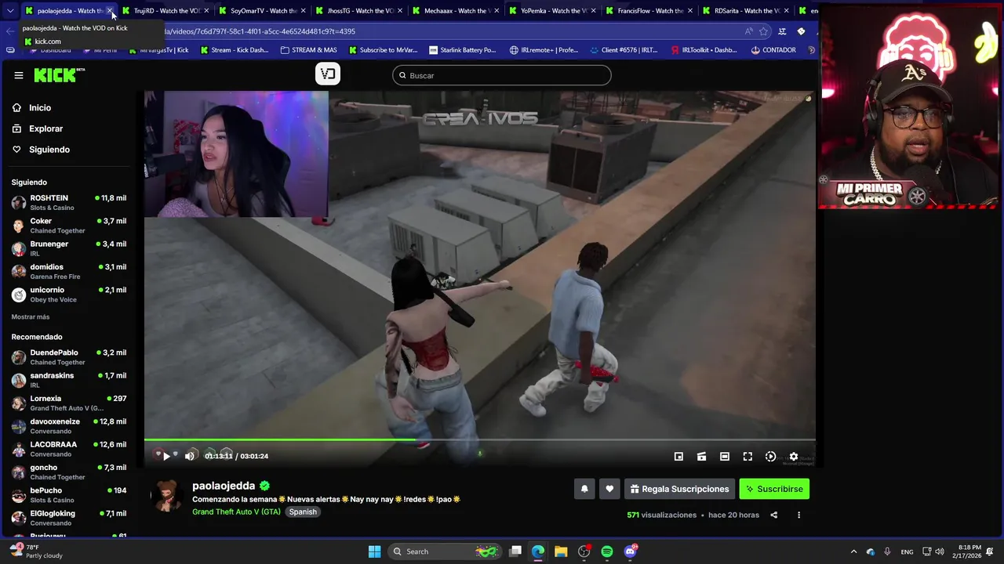Image resolution: width=1004 pixels, height=564 pixels.
Task: Open davooxeneize recommended channel
Action: 69,426
